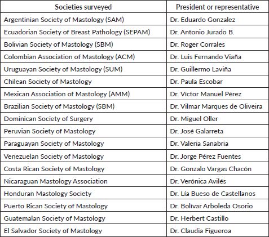The height and width of the screenshot is (237, 269).
Task: Select Dr. Lía Bueso de Castellanos
Action: click(x=213, y=194)
